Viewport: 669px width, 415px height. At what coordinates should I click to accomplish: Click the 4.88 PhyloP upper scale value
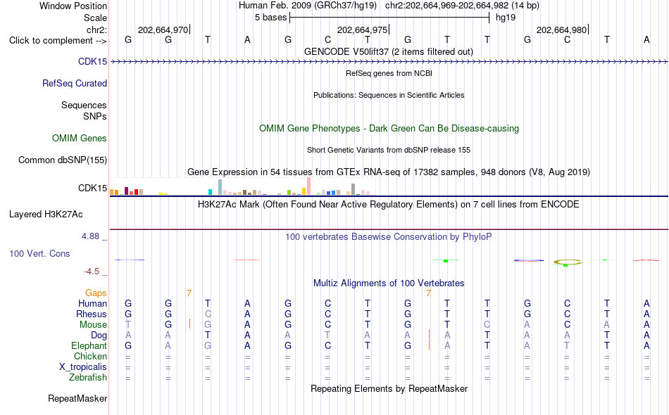click(90, 236)
